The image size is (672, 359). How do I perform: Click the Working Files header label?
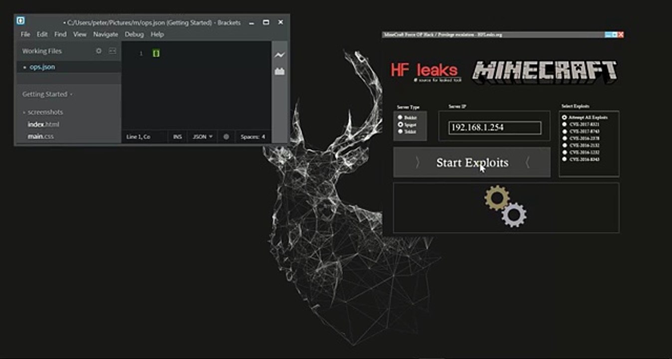[x=42, y=51]
